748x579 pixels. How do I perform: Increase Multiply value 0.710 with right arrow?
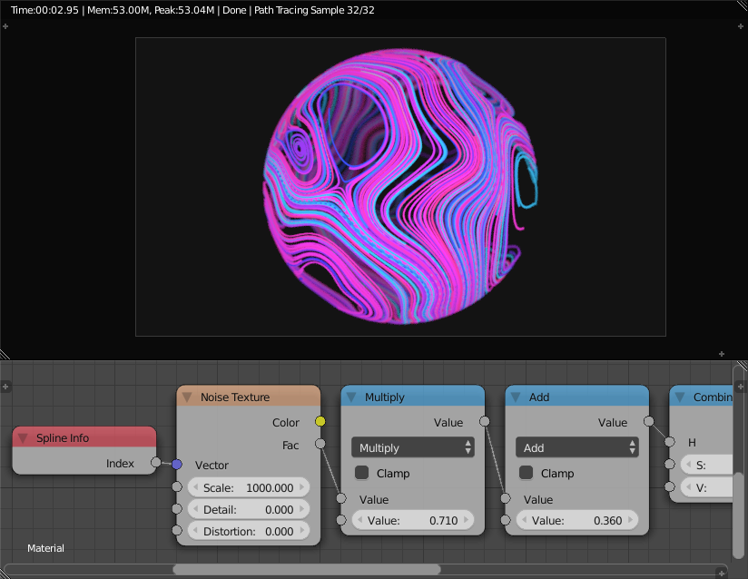click(467, 520)
